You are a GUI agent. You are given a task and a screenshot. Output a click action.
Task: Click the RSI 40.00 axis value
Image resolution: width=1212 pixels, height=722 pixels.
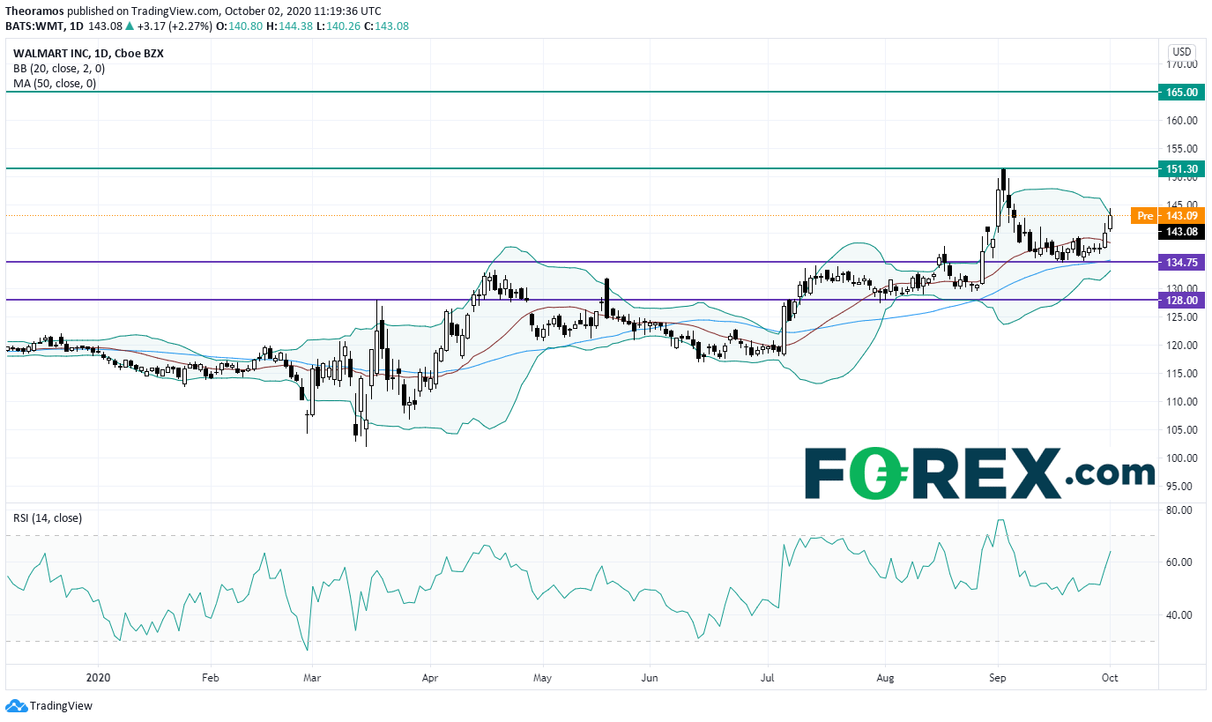1179,615
